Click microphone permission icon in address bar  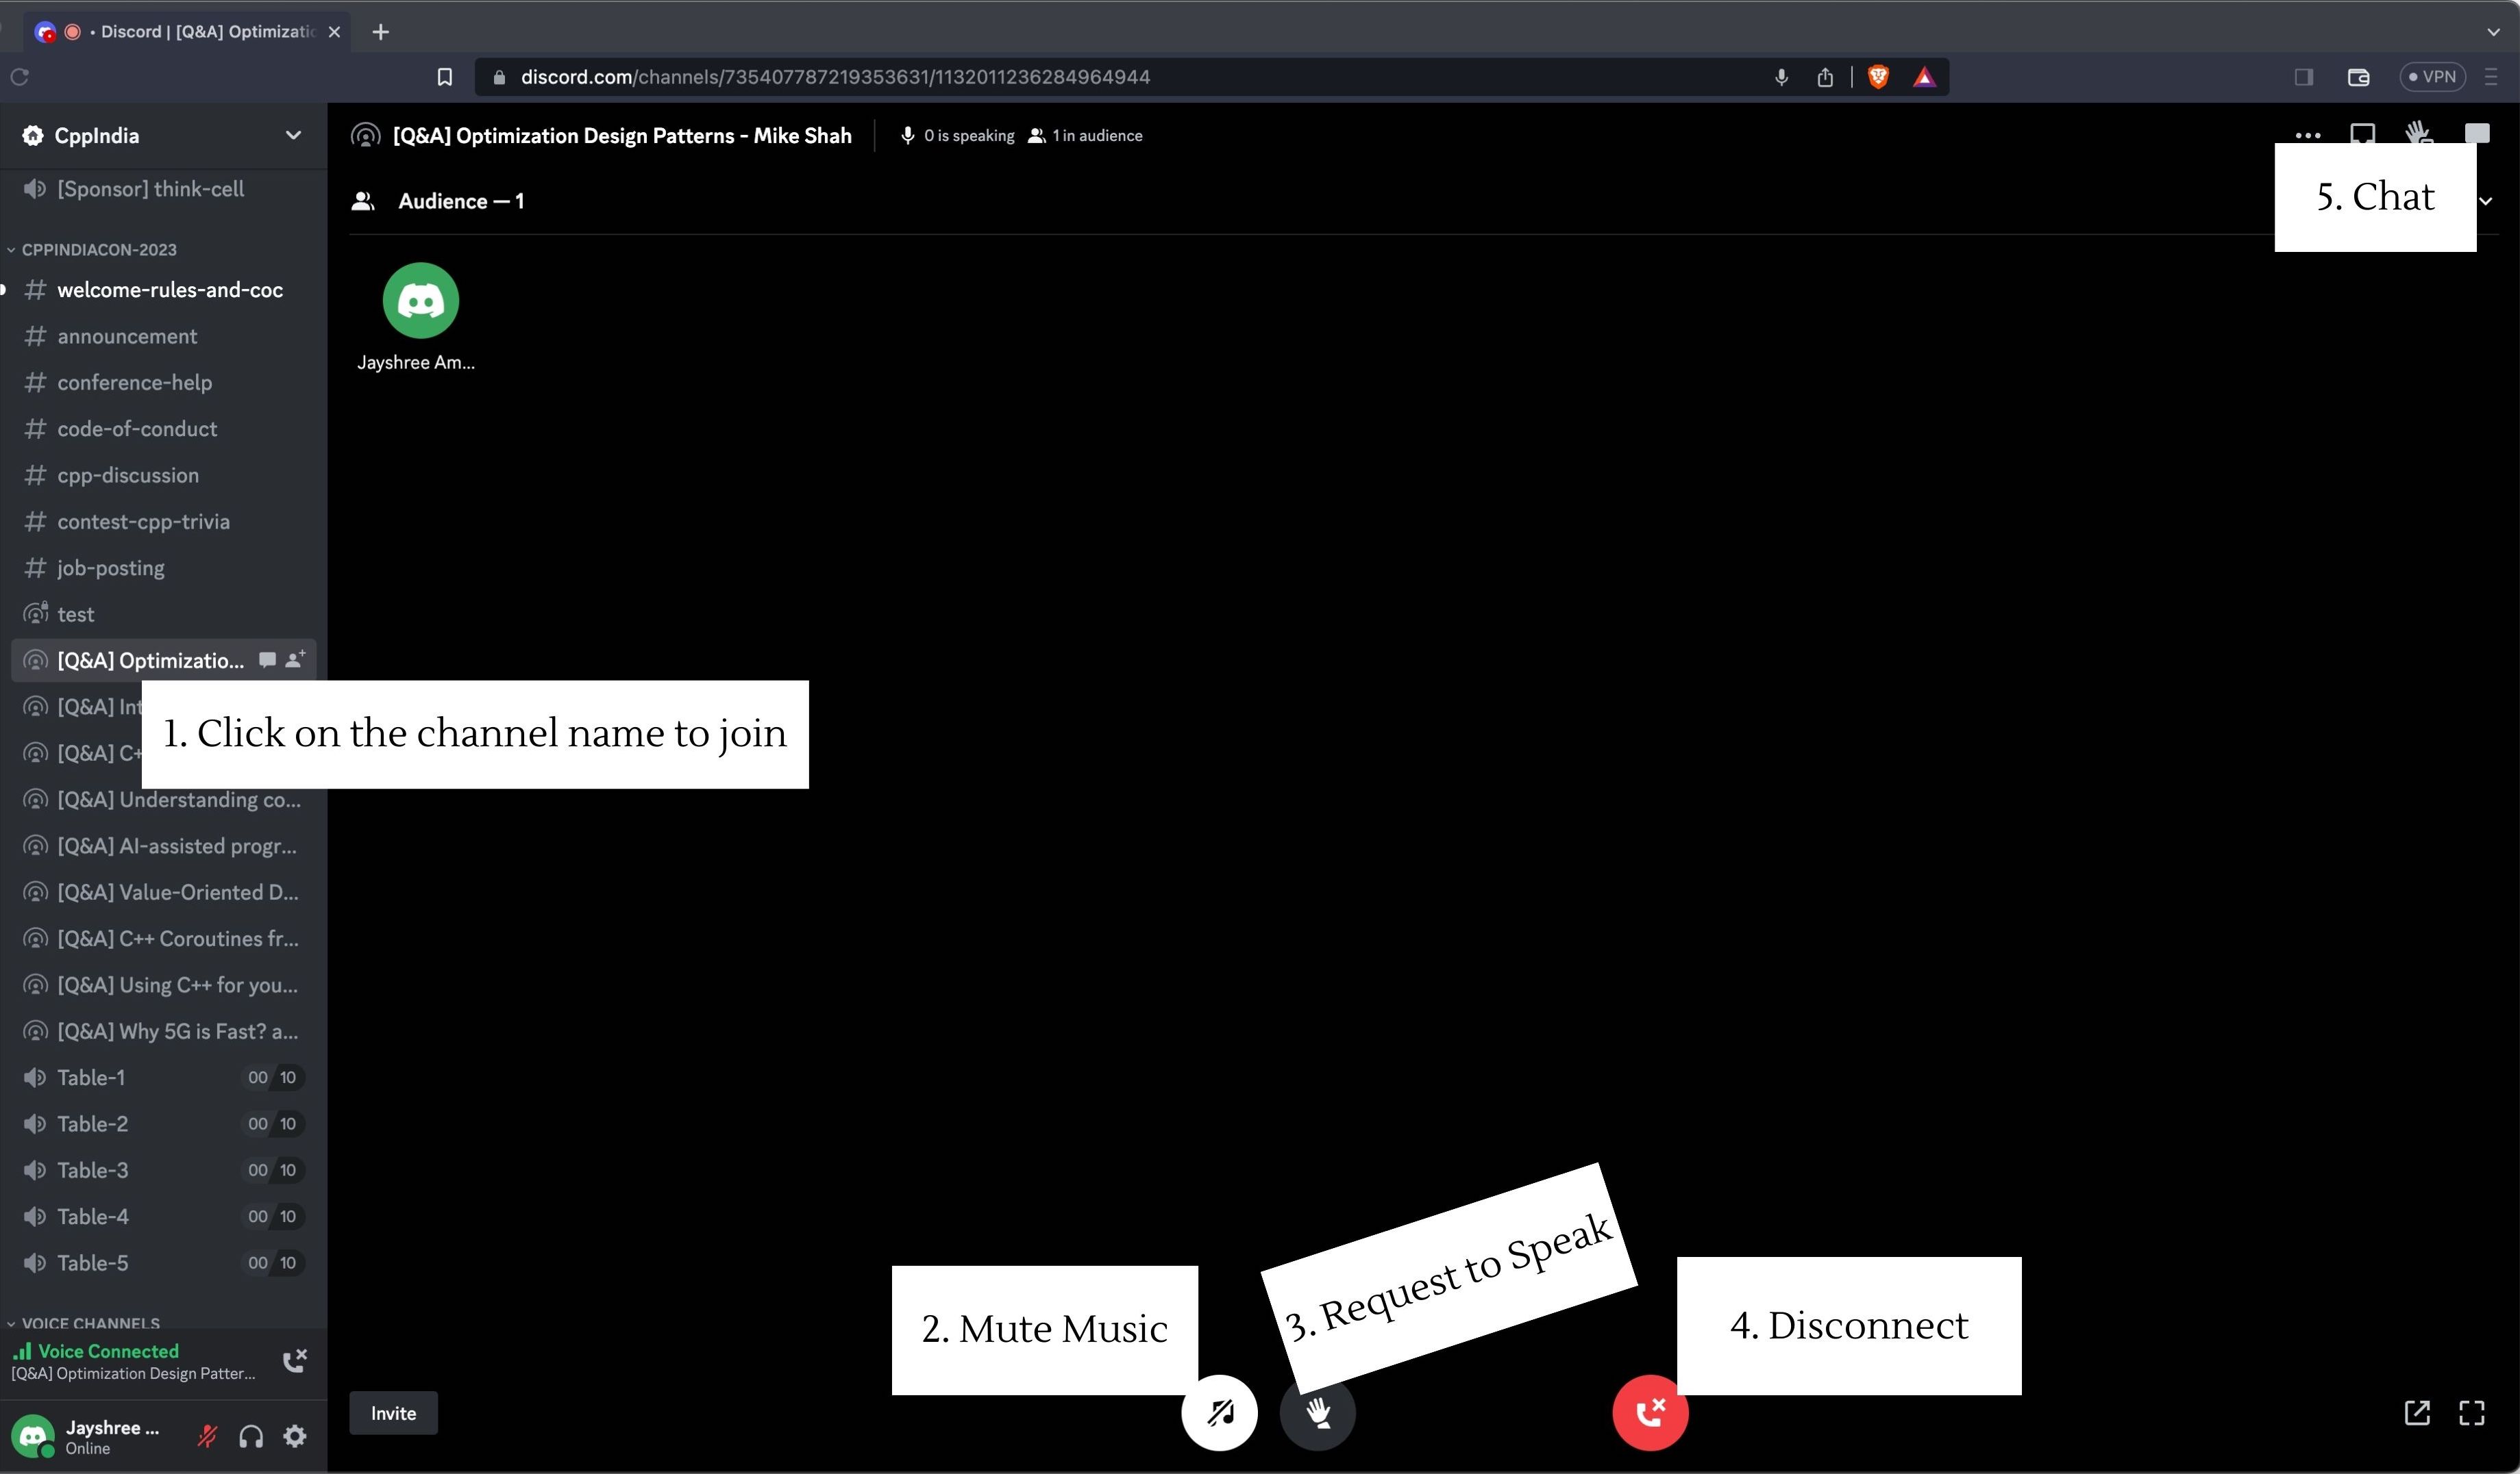[1781, 77]
